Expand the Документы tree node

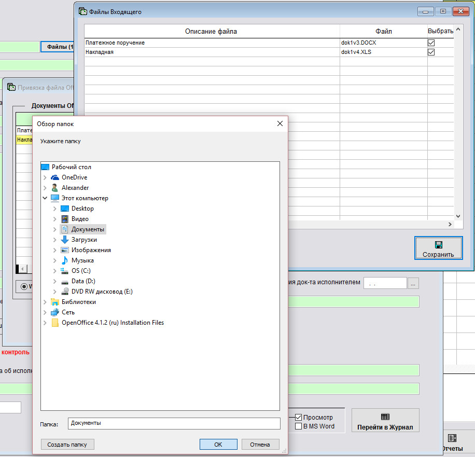pos(54,229)
